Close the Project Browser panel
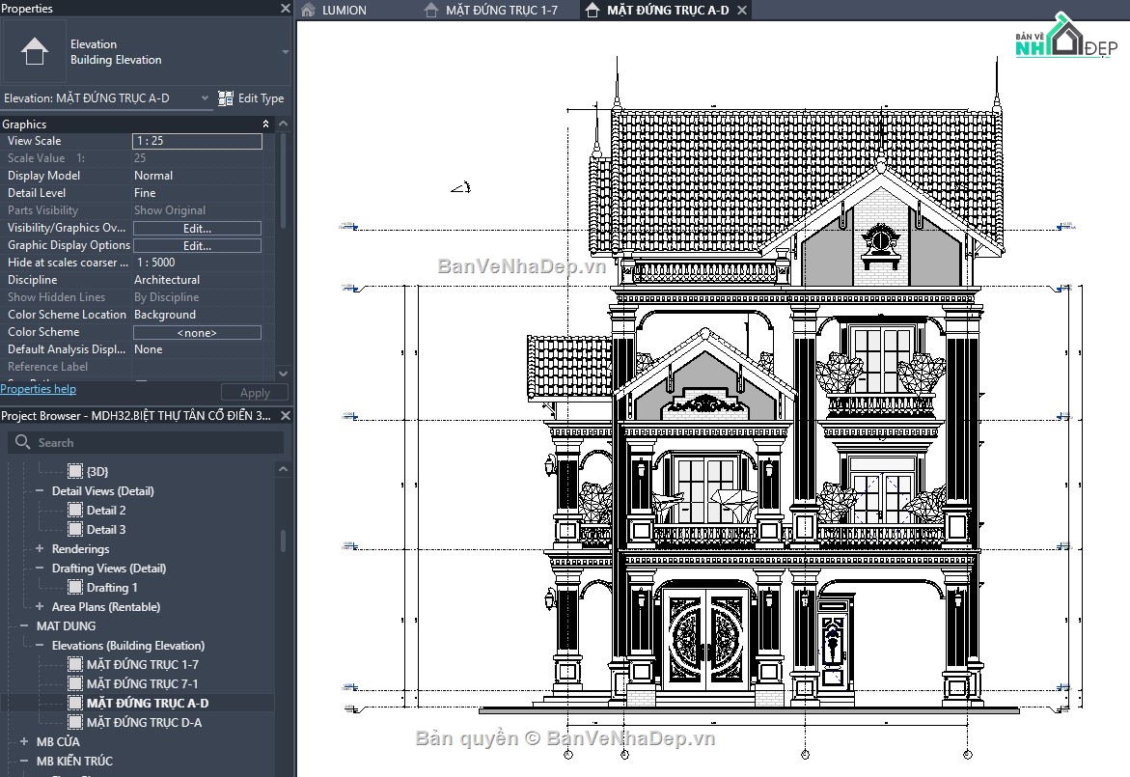Image resolution: width=1130 pixels, height=777 pixels. coord(286,416)
